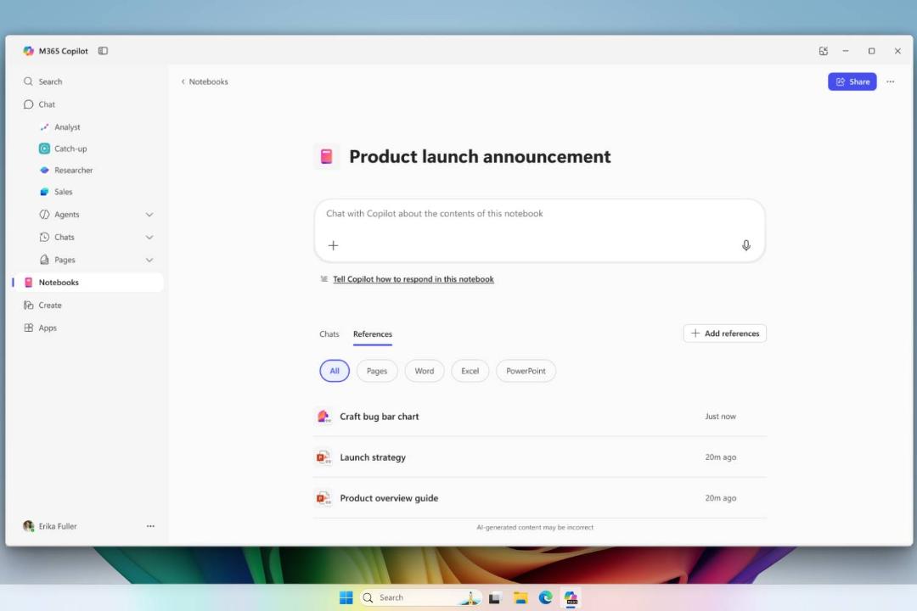Screen dimensions: 917x611
Task: Select the All filter chip
Action: coord(335,371)
